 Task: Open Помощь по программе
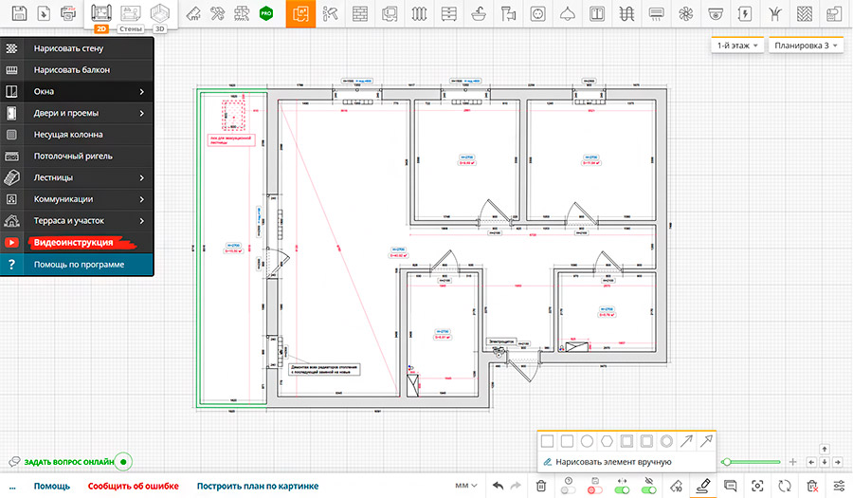coord(77,265)
